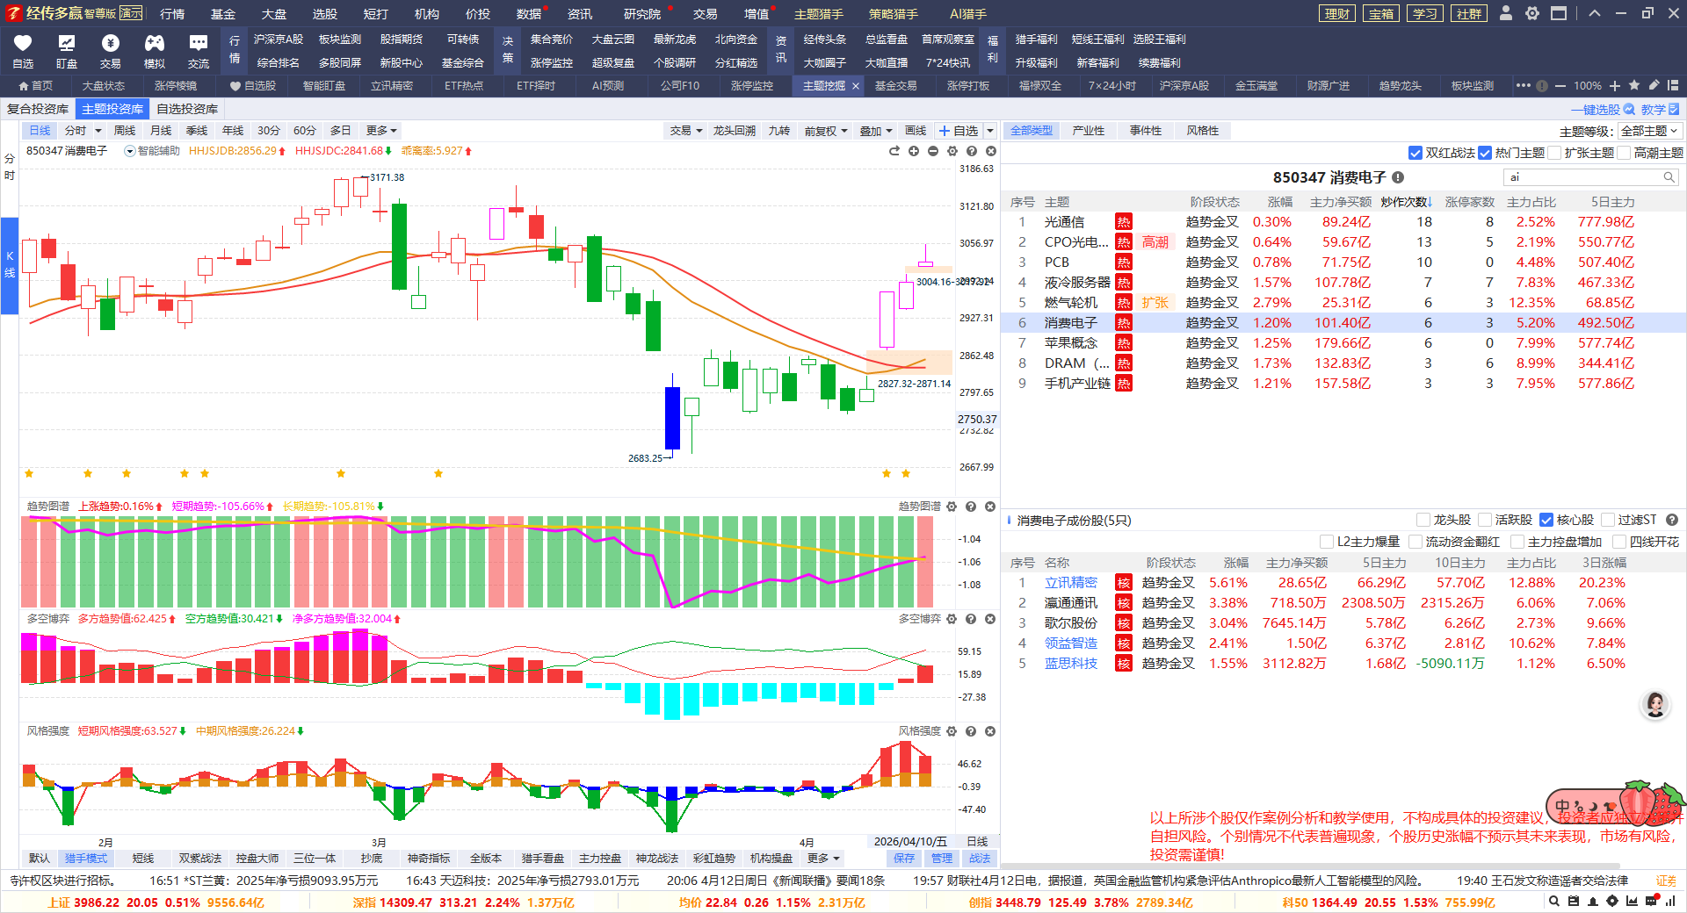
Task: Open the 交易 yen coin icon
Action: click(x=110, y=44)
